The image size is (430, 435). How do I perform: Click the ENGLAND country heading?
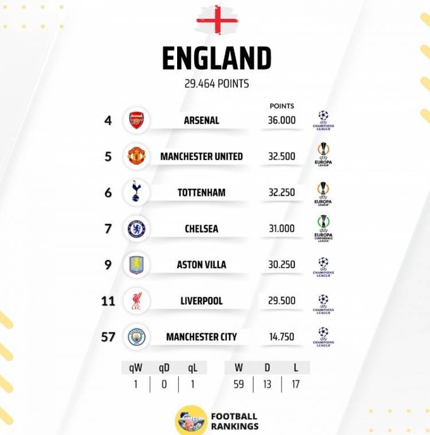point(216,59)
